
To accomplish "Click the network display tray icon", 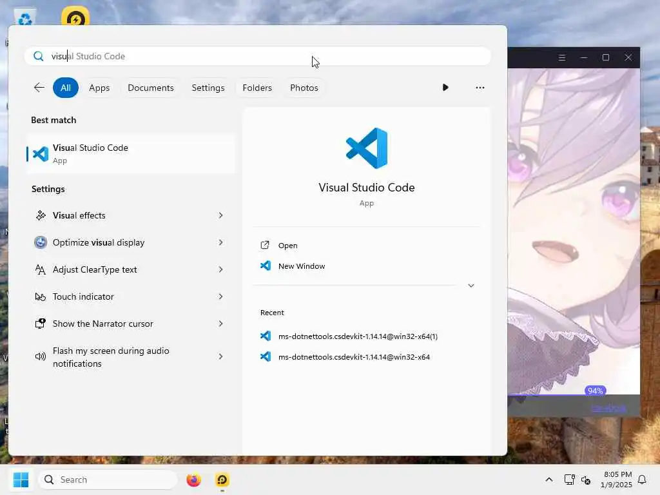I will (x=569, y=480).
